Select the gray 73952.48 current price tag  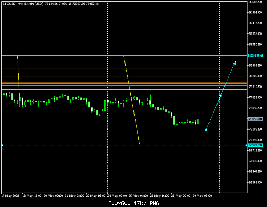tap(255, 119)
